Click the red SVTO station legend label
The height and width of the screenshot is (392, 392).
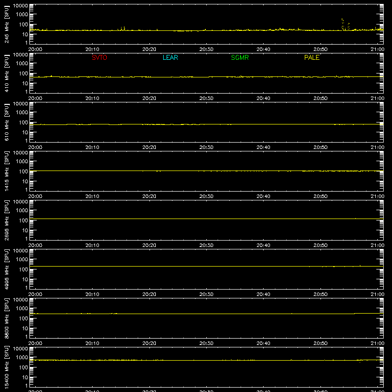pyautogui.click(x=99, y=57)
